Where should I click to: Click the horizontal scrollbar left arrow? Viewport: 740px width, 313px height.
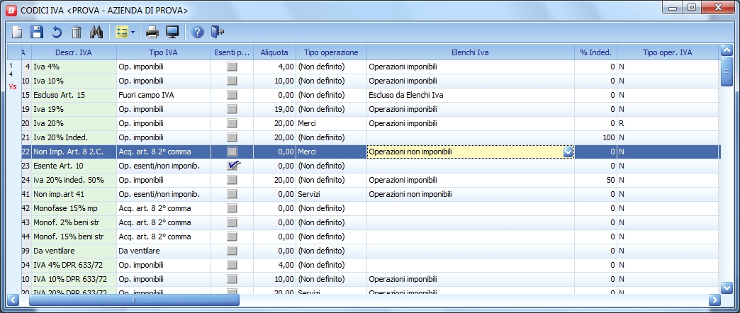13,300
